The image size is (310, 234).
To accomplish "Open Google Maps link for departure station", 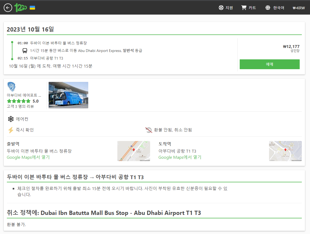I will click(x=28, y=157).
